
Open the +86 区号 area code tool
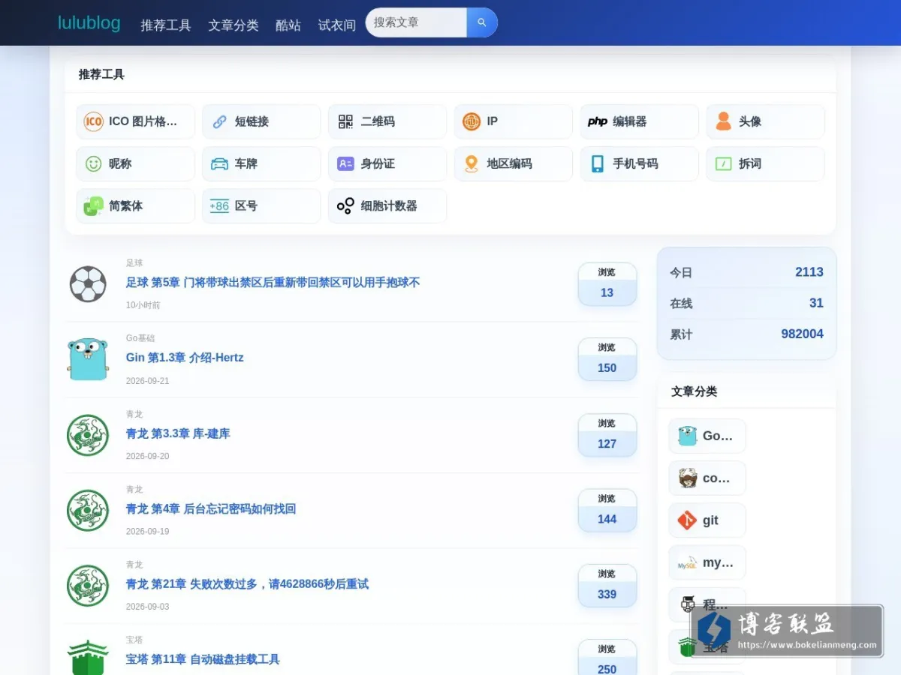point(261,205)
